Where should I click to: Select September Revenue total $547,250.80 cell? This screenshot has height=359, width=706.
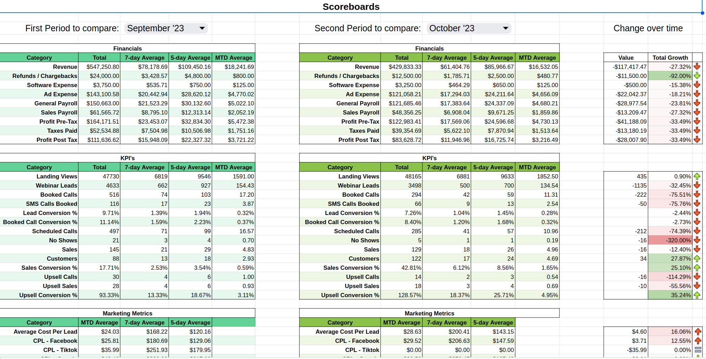99,67
